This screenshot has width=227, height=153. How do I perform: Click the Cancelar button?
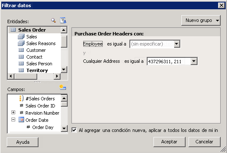click(x=204, y=142)
